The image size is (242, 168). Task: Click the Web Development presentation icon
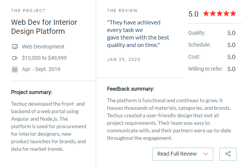(x=15, y=47)
